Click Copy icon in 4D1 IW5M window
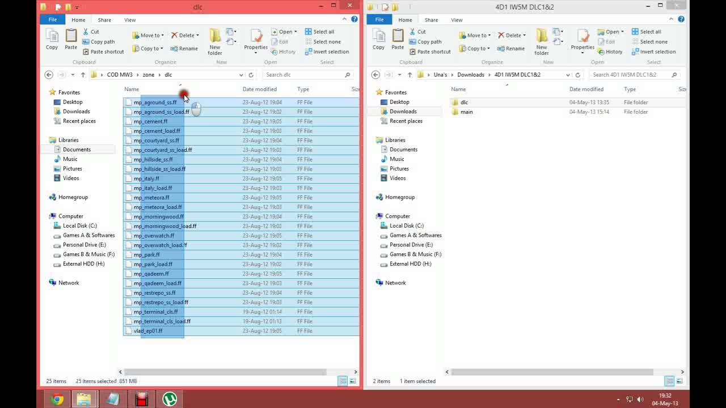This screenshot has width=726, height=408. point(378,40)
